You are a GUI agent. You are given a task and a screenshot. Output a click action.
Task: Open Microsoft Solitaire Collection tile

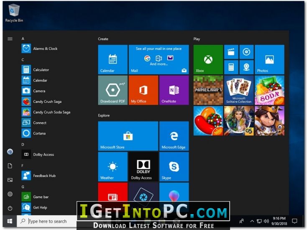pyautogui.click(x=239, y=90)
